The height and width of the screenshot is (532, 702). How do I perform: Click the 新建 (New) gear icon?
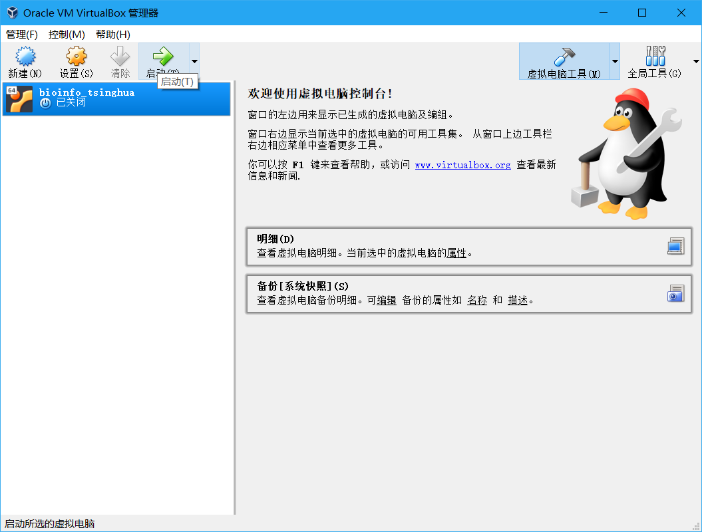point(25,57)
